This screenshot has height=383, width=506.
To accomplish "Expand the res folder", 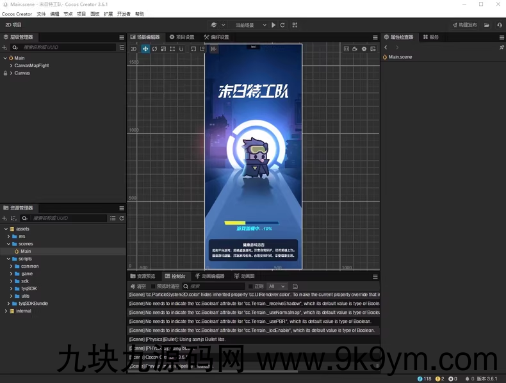I will pos(8,236).
